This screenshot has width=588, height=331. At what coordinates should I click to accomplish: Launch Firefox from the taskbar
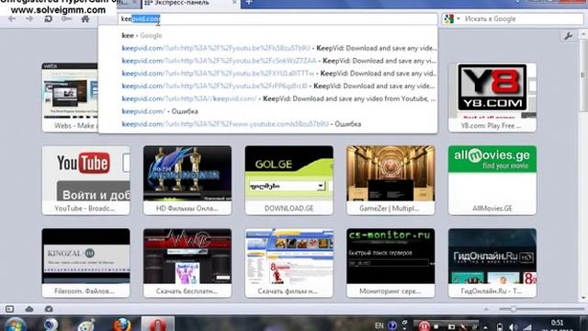(x=122, y=325)
